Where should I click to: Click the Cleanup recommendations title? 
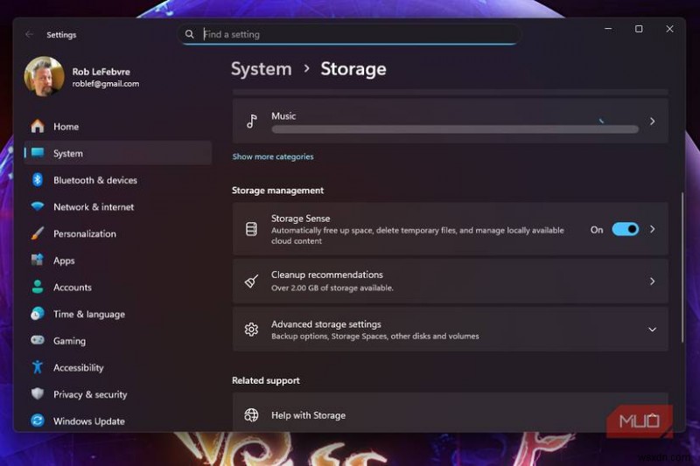coord(326,275)
